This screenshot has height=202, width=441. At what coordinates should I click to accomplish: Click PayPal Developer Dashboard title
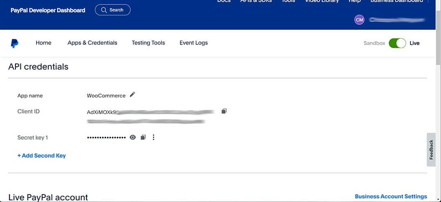coord(48,10)
